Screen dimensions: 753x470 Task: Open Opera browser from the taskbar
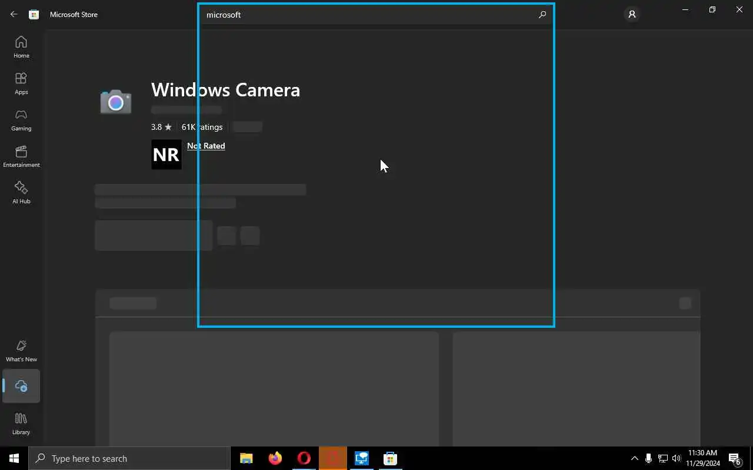304,458
